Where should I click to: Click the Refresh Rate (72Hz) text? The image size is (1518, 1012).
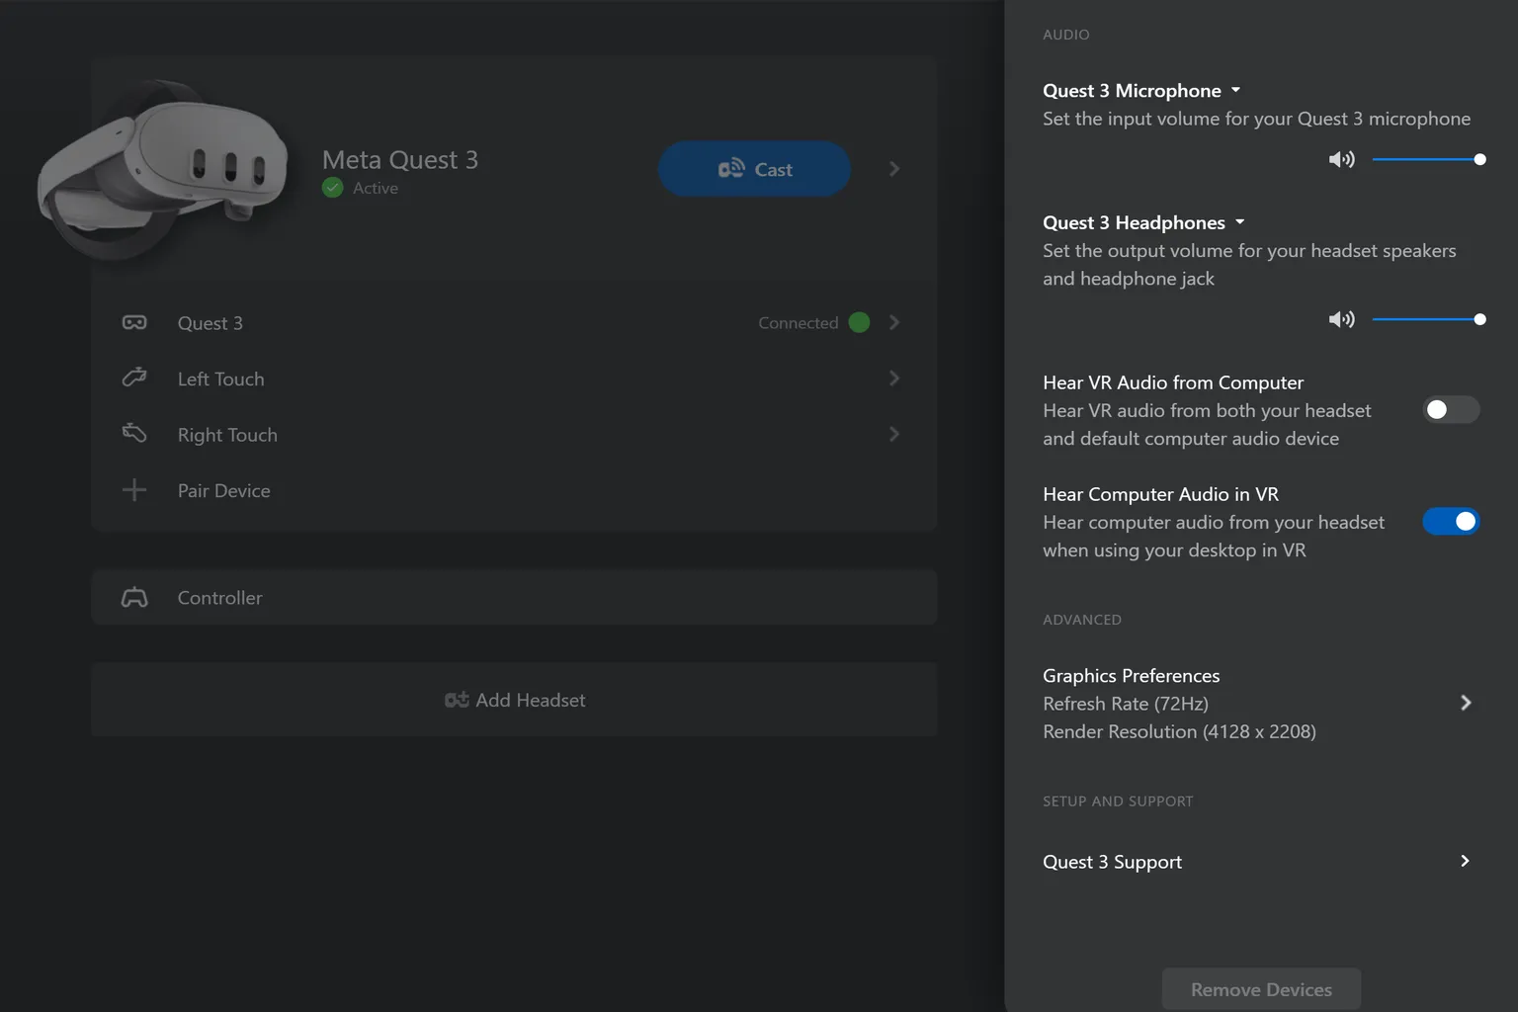pos(1126,704)
